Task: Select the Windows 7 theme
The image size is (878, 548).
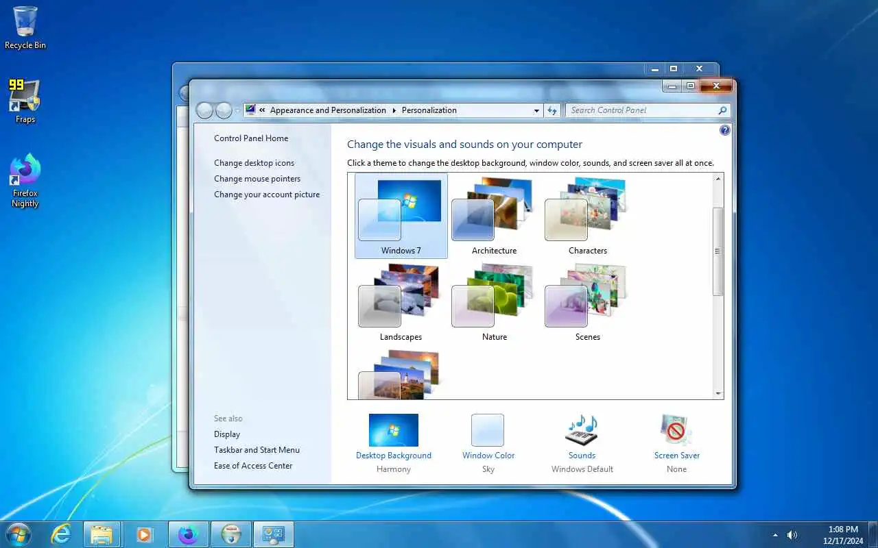Action: (401, 216)
